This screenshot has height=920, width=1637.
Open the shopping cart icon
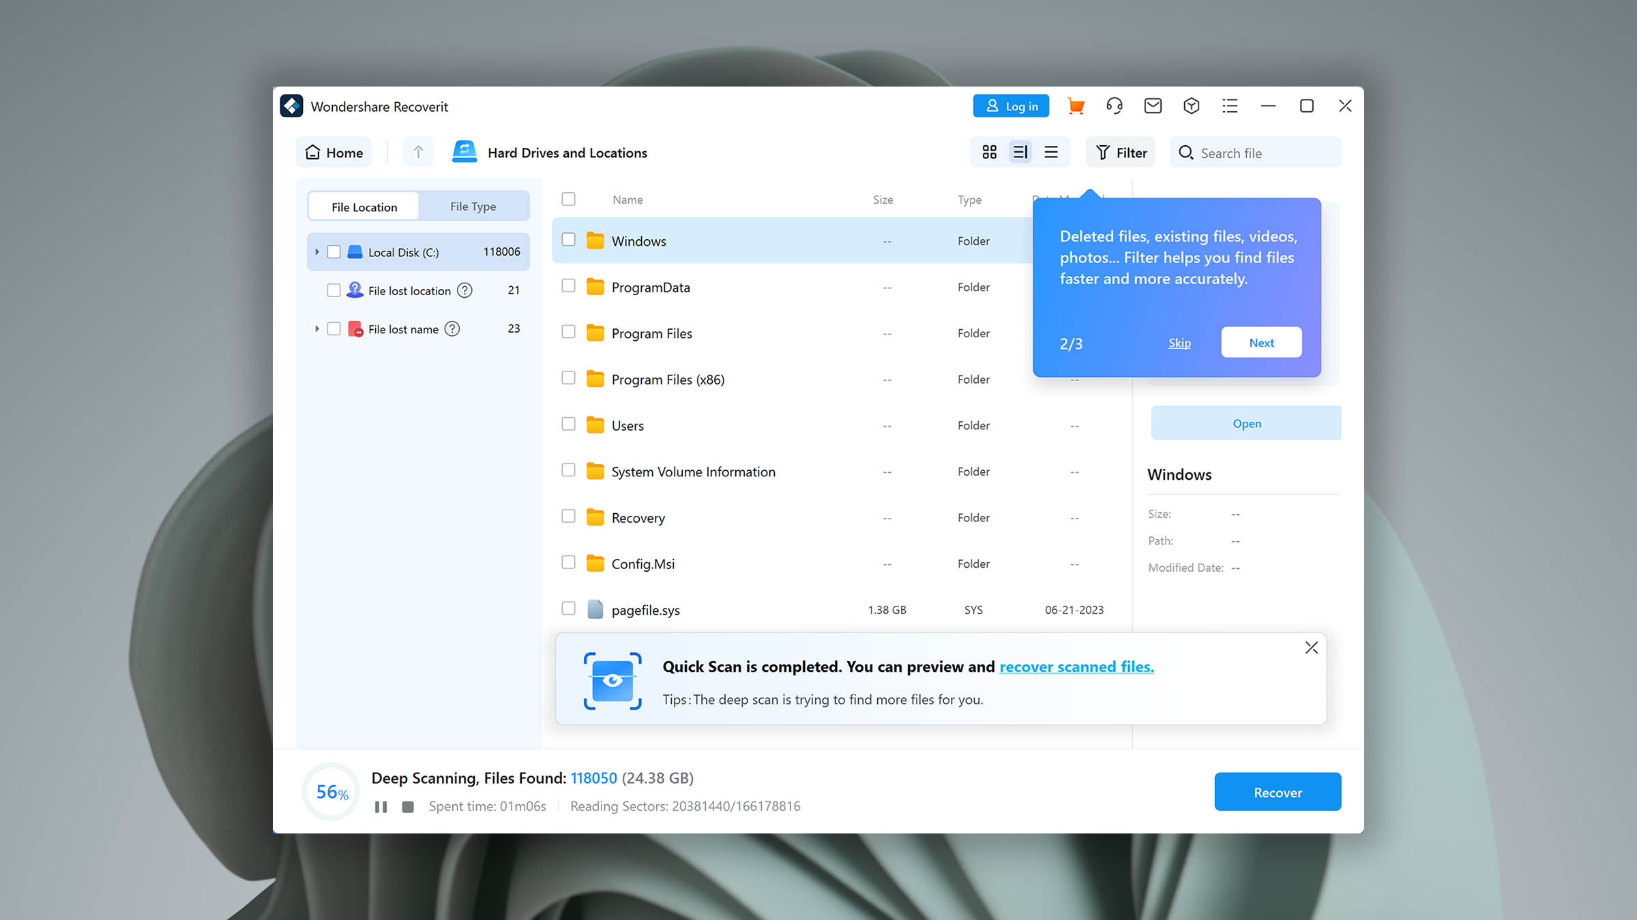click(x=1076, y=106)
